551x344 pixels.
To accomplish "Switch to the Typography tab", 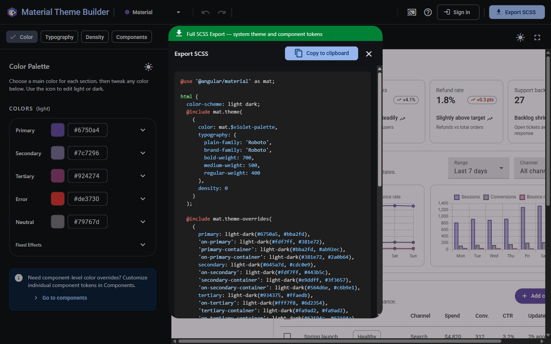I will click(x=59, y=37).
